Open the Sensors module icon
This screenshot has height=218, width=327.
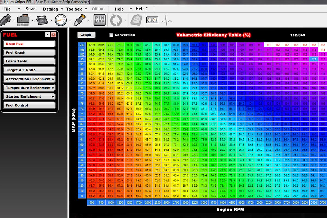click(x=23, y=20)
